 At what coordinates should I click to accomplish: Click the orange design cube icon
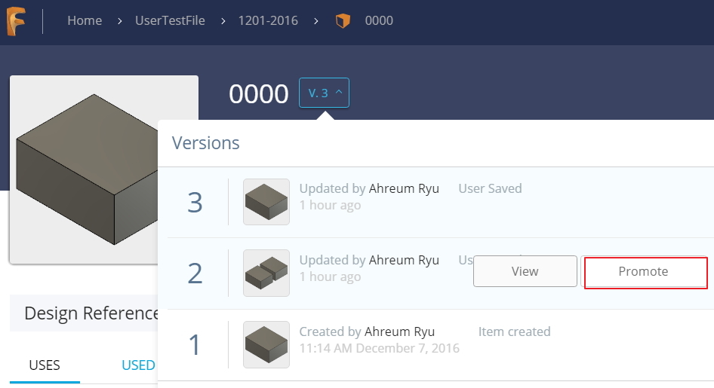(x=343, y=20)
